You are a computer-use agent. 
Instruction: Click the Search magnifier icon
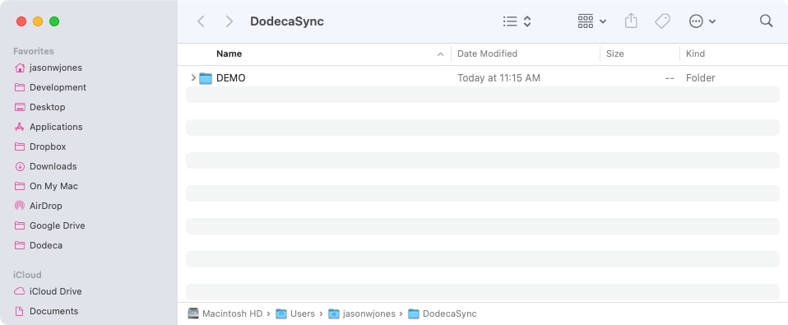pos(766,21)
